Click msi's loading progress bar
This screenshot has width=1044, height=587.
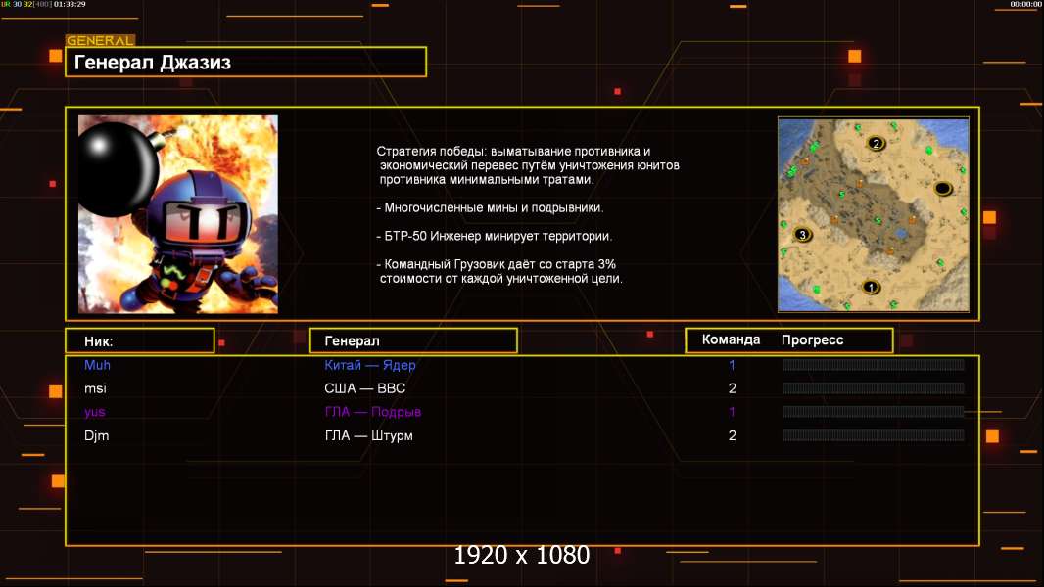point(874,388)
